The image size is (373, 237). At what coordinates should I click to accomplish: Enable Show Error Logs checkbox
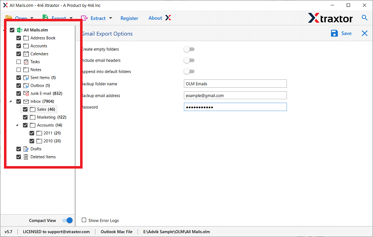tap(84, 220)
